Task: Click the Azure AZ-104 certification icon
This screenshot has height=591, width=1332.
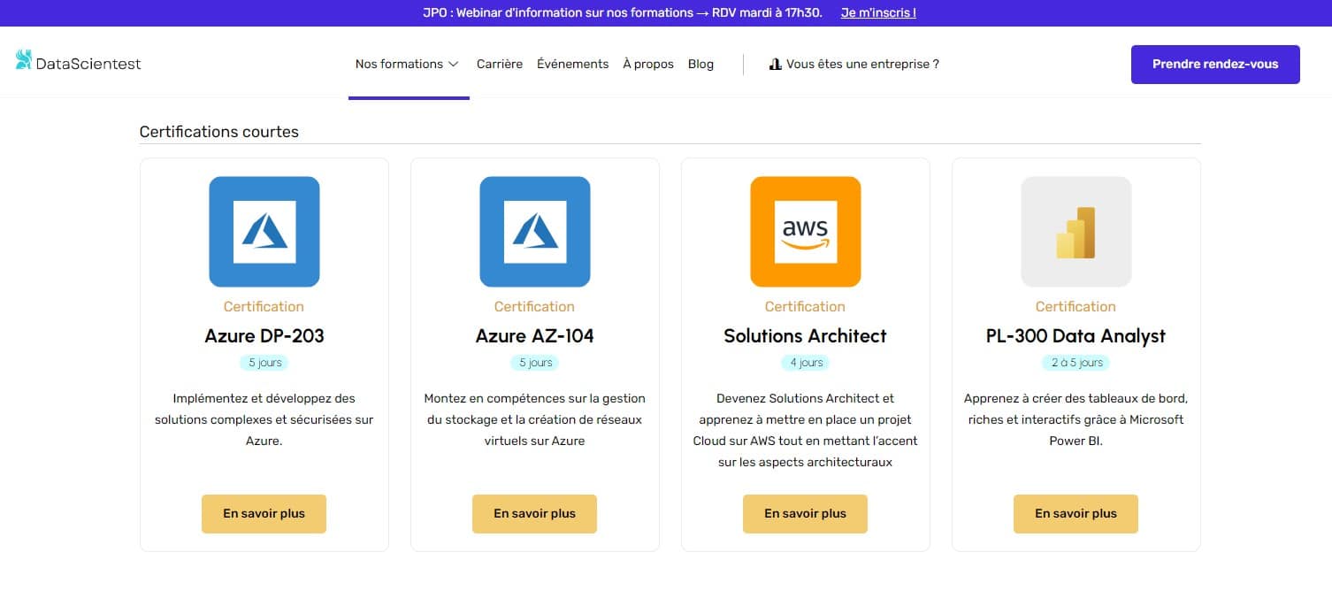Action: point(534,232)
